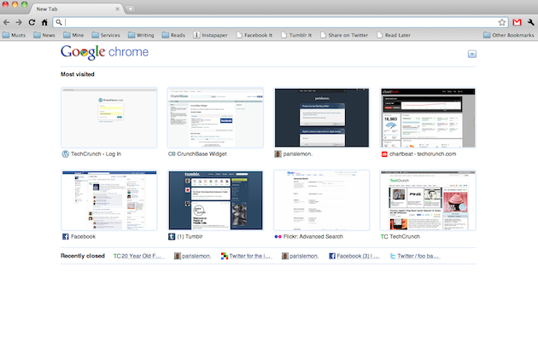Open the Services bookmark folder
The height and width of the screenshot is (359, 538).
pos(106,35)
